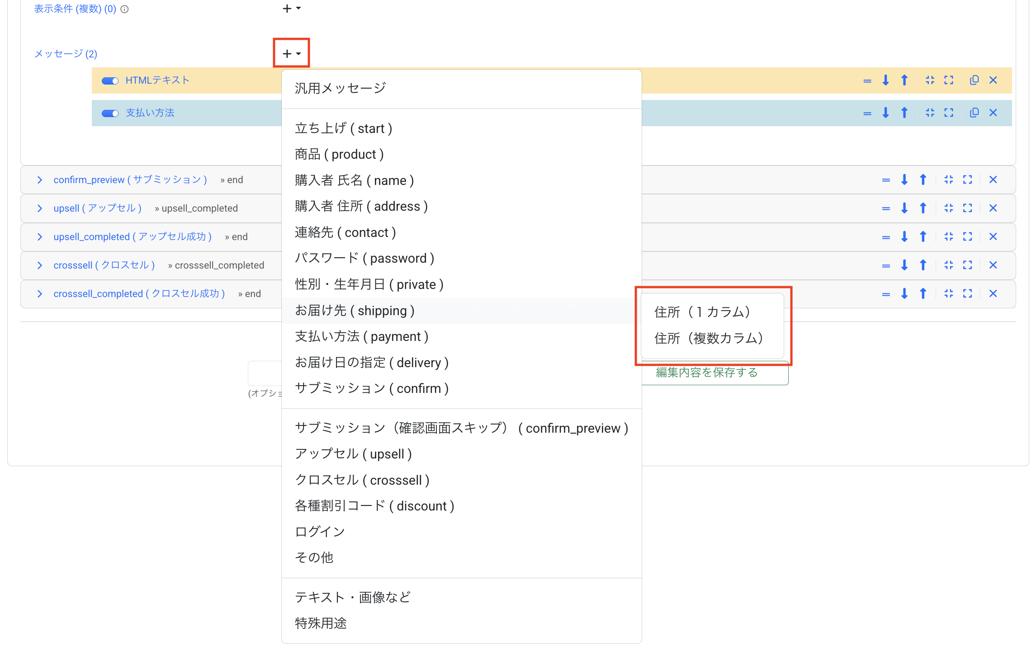Select アップセル ( upsell ) menu item

[461, 454]
